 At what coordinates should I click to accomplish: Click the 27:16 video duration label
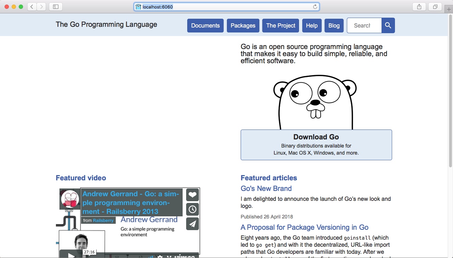(x=89, y=252)
